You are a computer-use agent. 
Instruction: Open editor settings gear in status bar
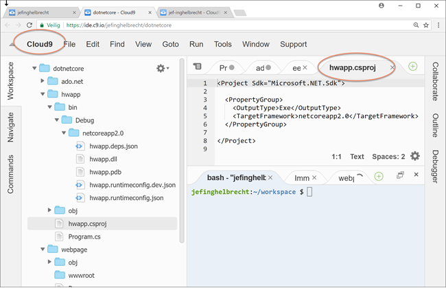415,156
